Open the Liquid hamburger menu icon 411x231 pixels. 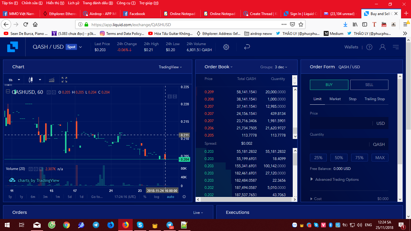click(x=396, y=47)
